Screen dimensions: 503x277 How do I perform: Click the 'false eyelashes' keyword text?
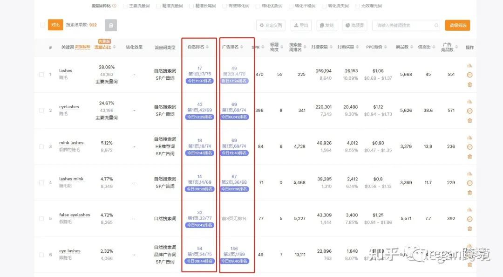[x=75, y=215]
